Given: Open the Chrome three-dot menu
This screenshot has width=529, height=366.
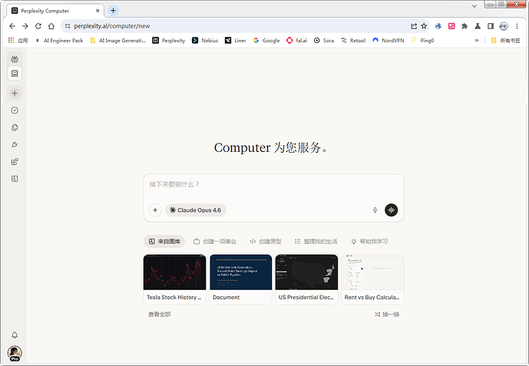Looking at the screenshot, I should tap(517, 26).
